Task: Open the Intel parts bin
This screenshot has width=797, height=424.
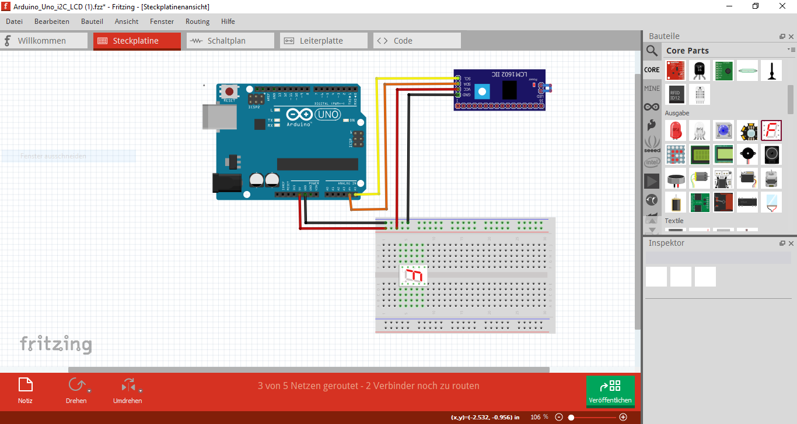Action: (652, 162)
